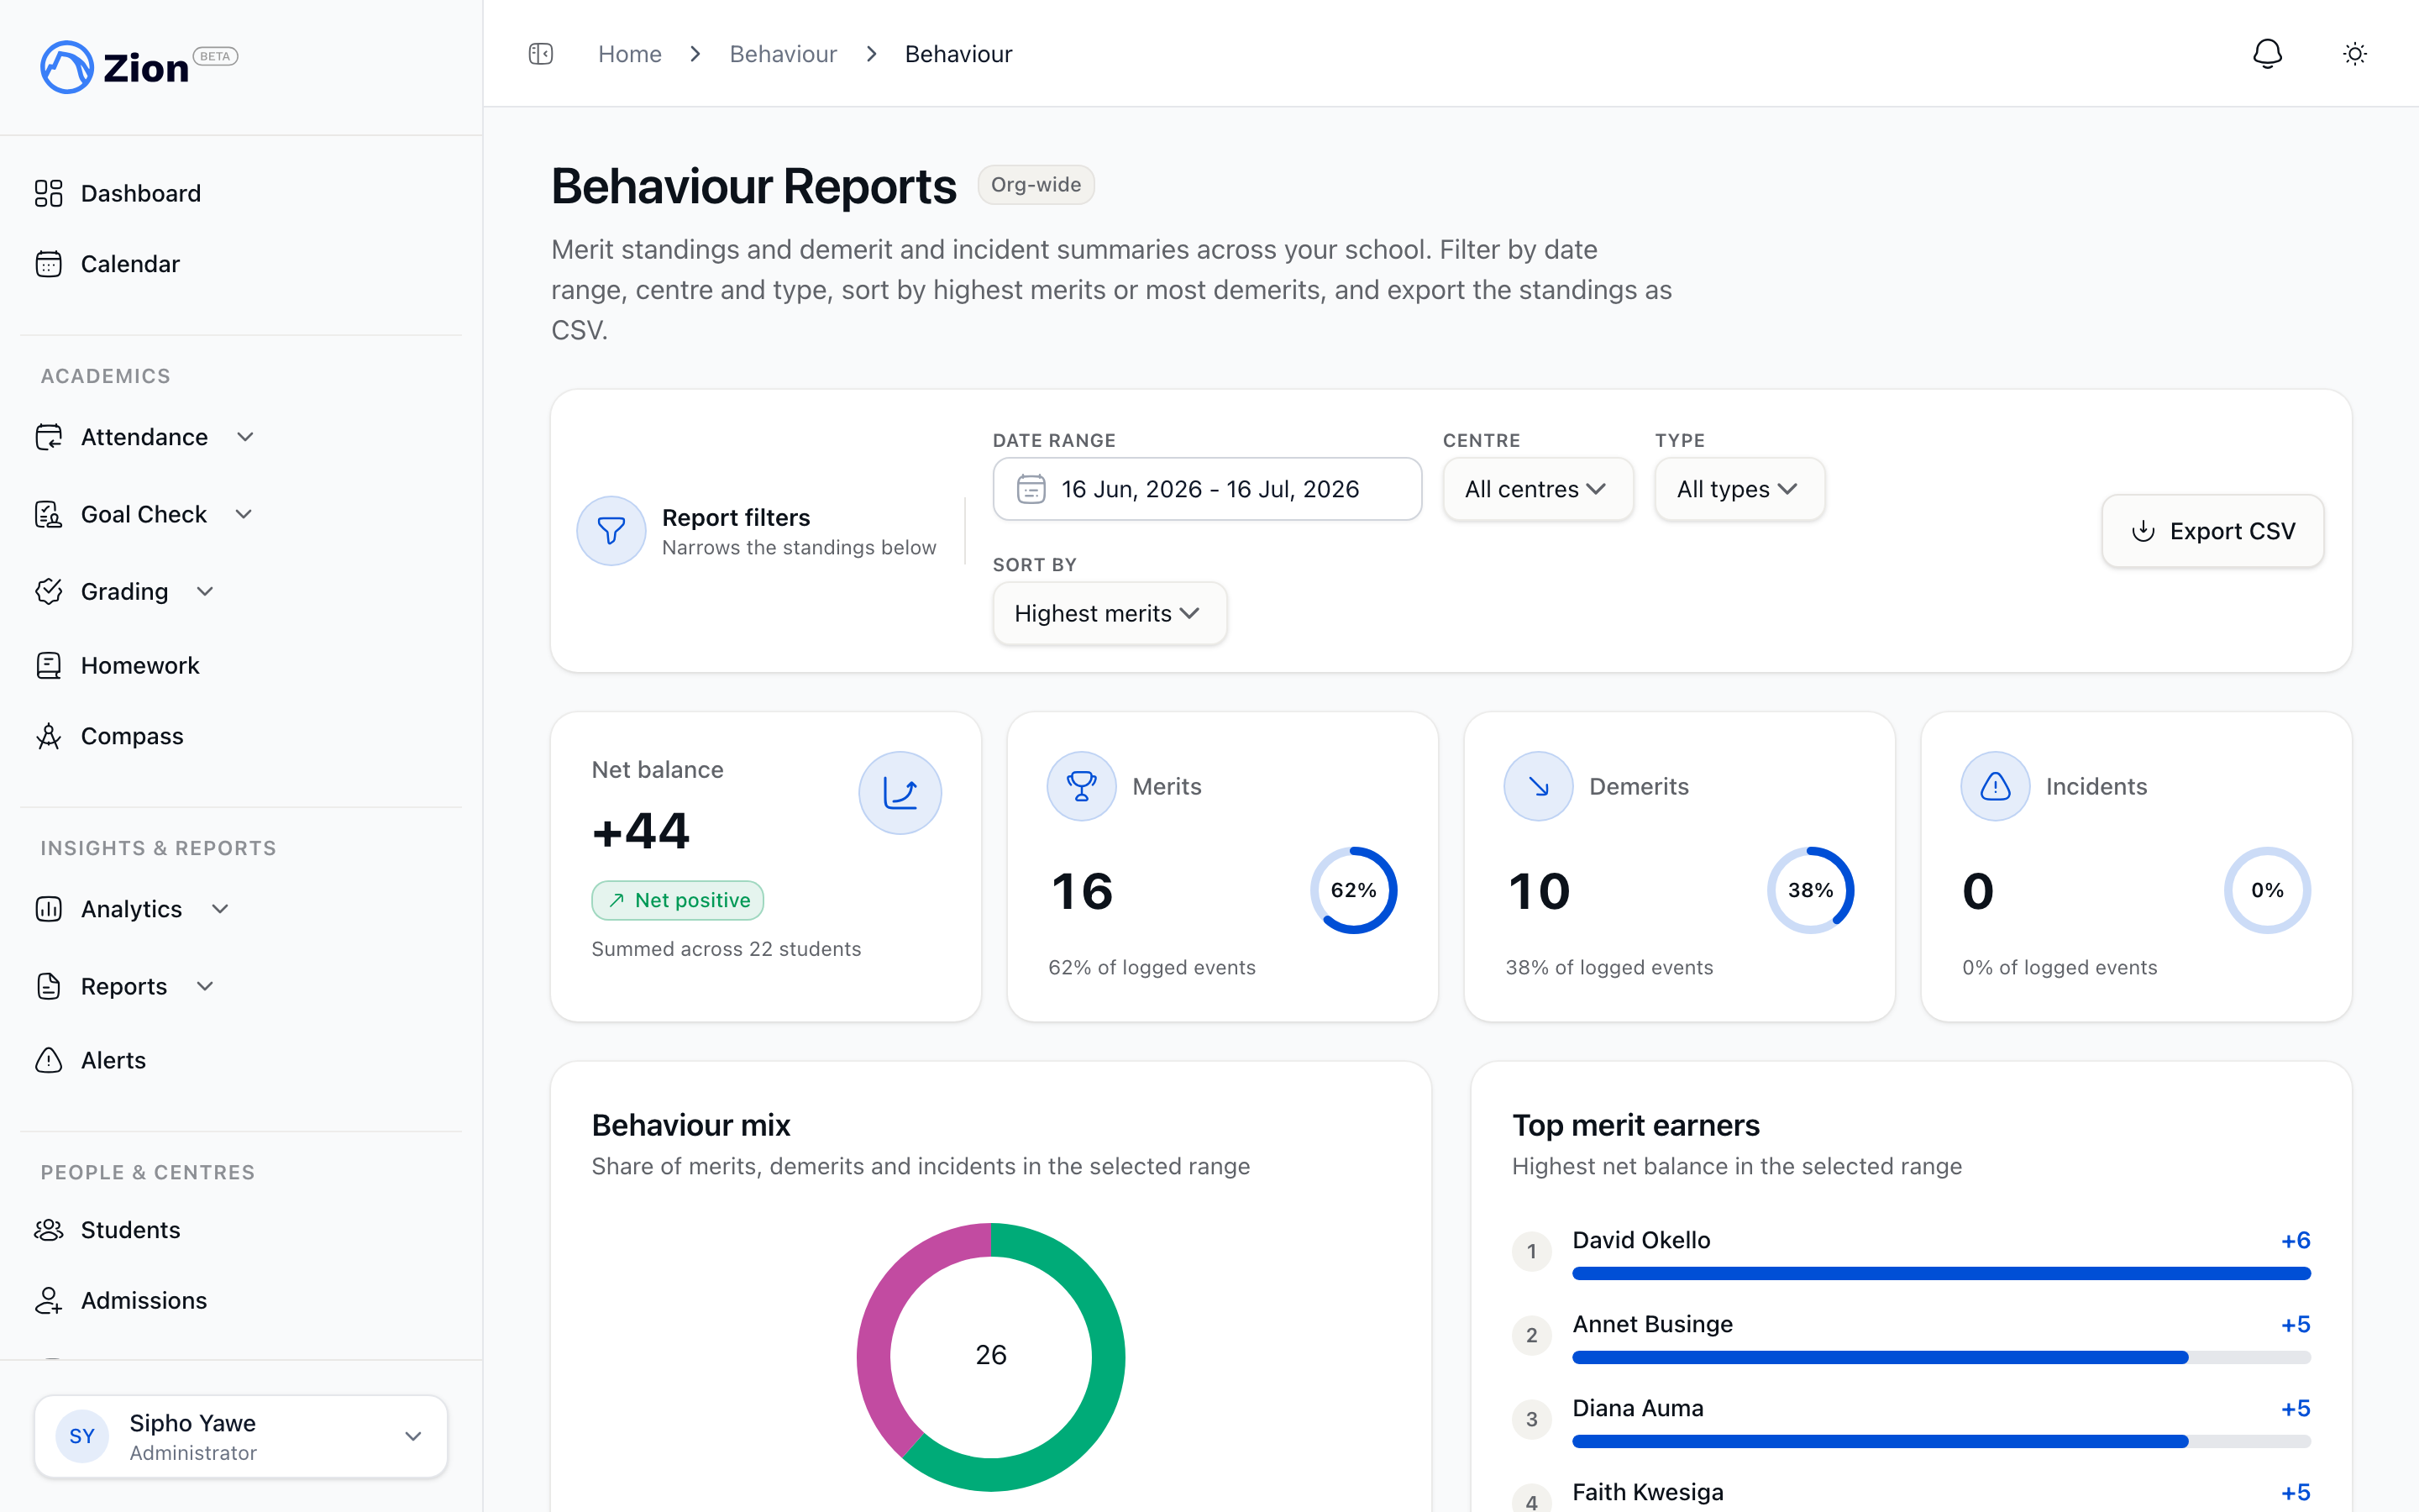2419x1512 pixels.
Task: Click the Org-wide badge
Action: 1036,185
